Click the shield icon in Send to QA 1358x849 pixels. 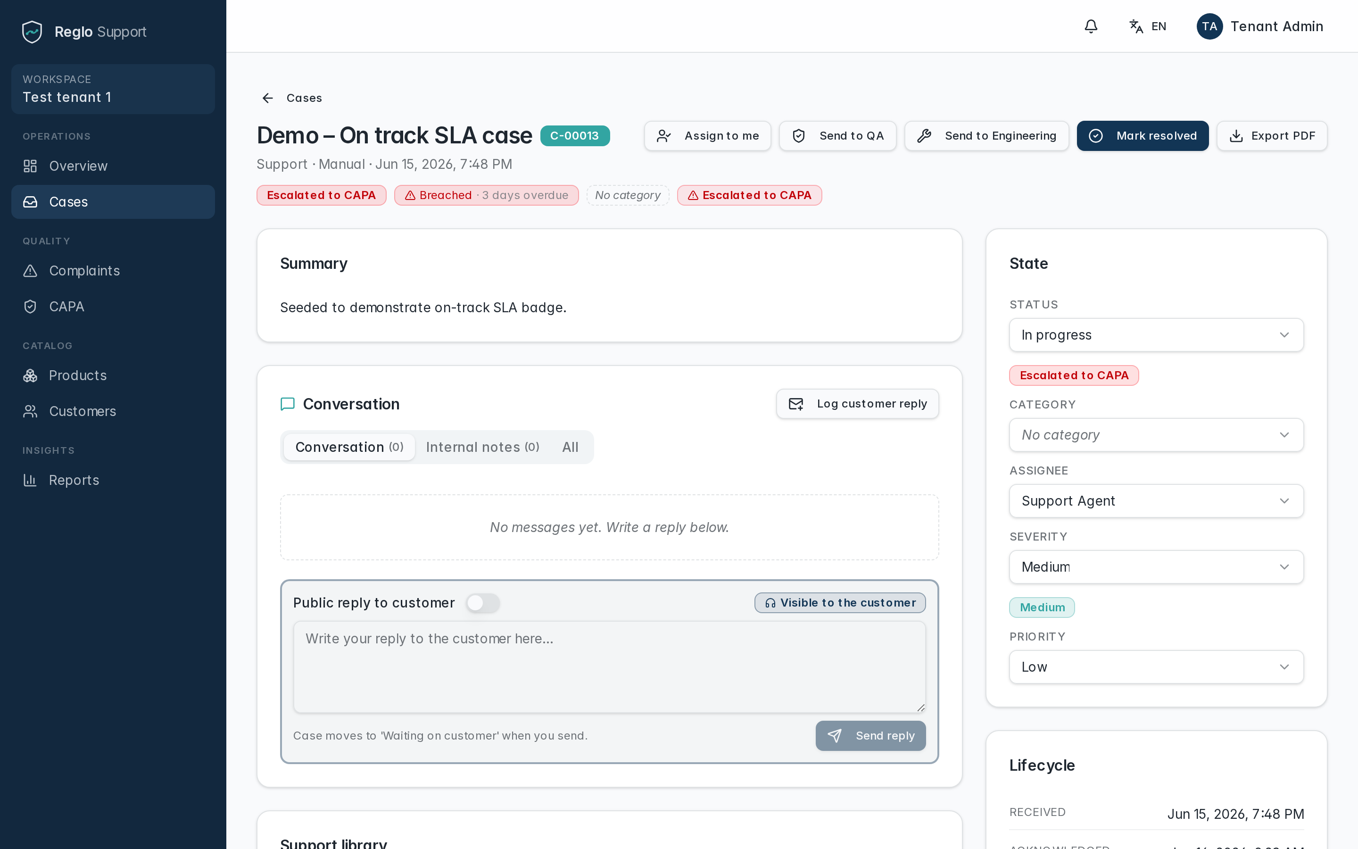click(x=798, y=136)
